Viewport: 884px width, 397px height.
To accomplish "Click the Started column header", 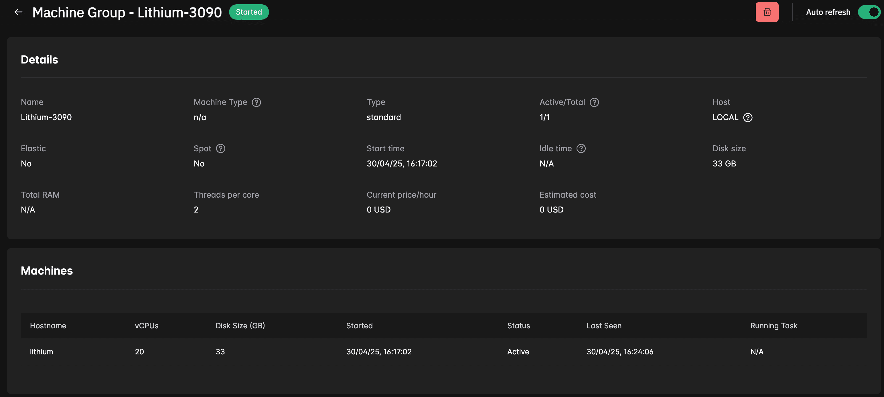I will 359,326.
